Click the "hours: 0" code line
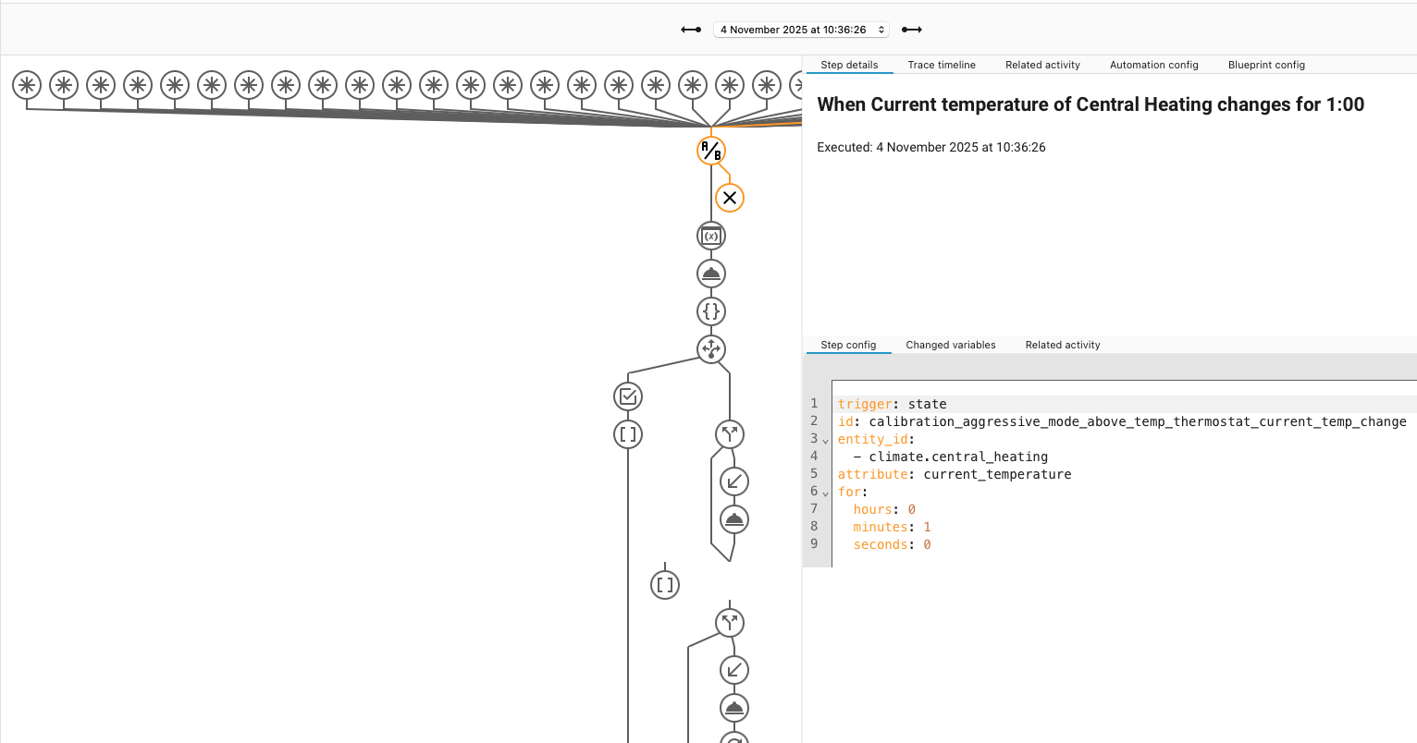The height and width of the screenshot is (743, 1417). (884, 509)
